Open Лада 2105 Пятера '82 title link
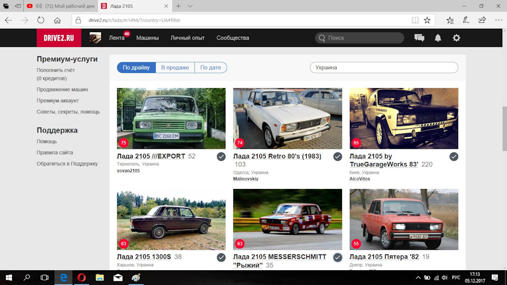This screenshot has height=285, width=507. [x=384, y=257]
